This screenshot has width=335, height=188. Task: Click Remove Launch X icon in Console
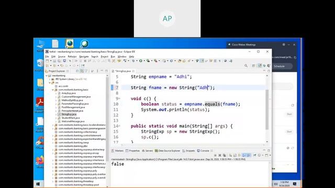click(220, 155)
